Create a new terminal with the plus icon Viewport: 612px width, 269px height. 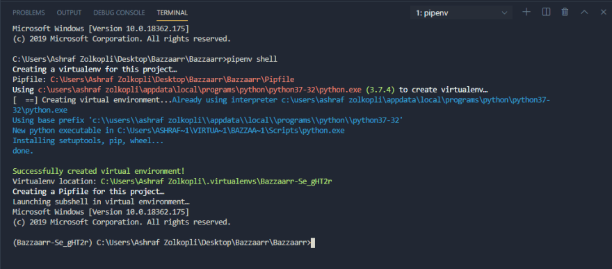[x=526, y=12]
